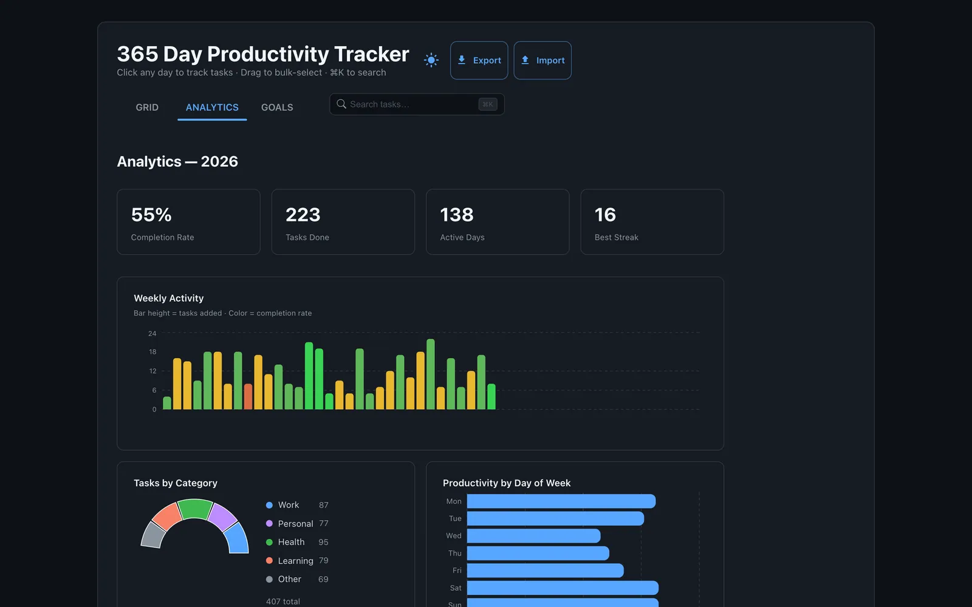The image size is (972, 607).
Task: Click the Personal legend purple dot
Action: pyautogui.click(x=269, y=523)
